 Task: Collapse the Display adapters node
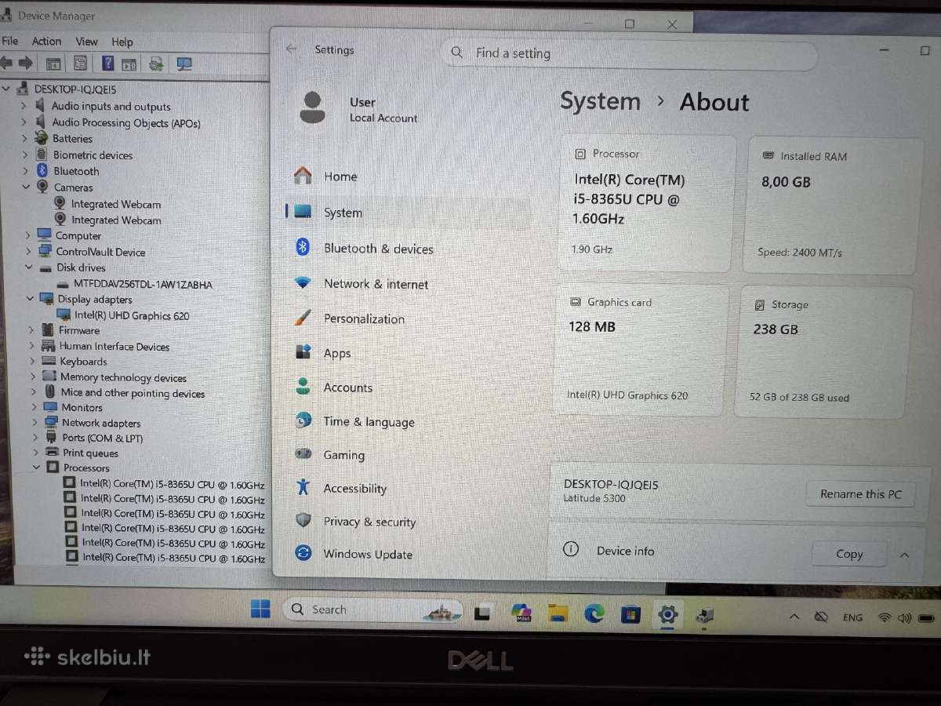30,299
